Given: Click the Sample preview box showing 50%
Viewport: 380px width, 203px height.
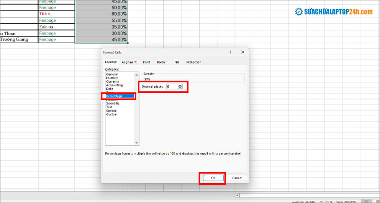Looking at the screenshot, I should [x=194, y=78].
